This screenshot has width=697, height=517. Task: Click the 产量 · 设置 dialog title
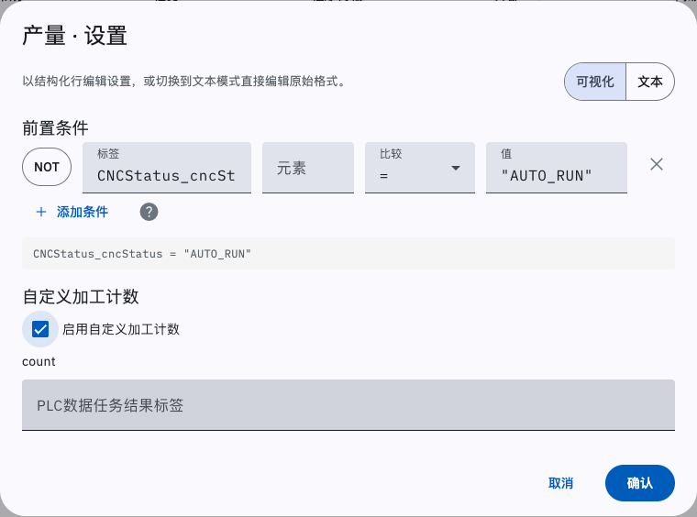(x=74, y=36)
